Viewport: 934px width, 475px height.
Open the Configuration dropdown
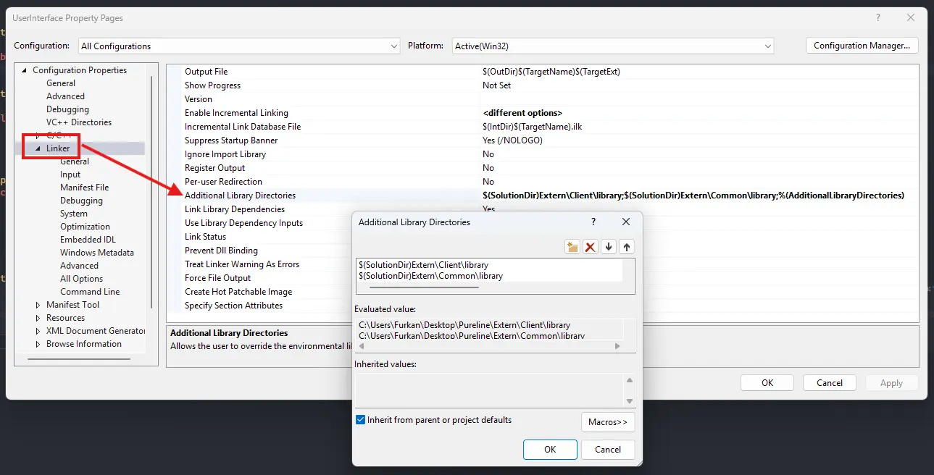[x=238, y=46]
